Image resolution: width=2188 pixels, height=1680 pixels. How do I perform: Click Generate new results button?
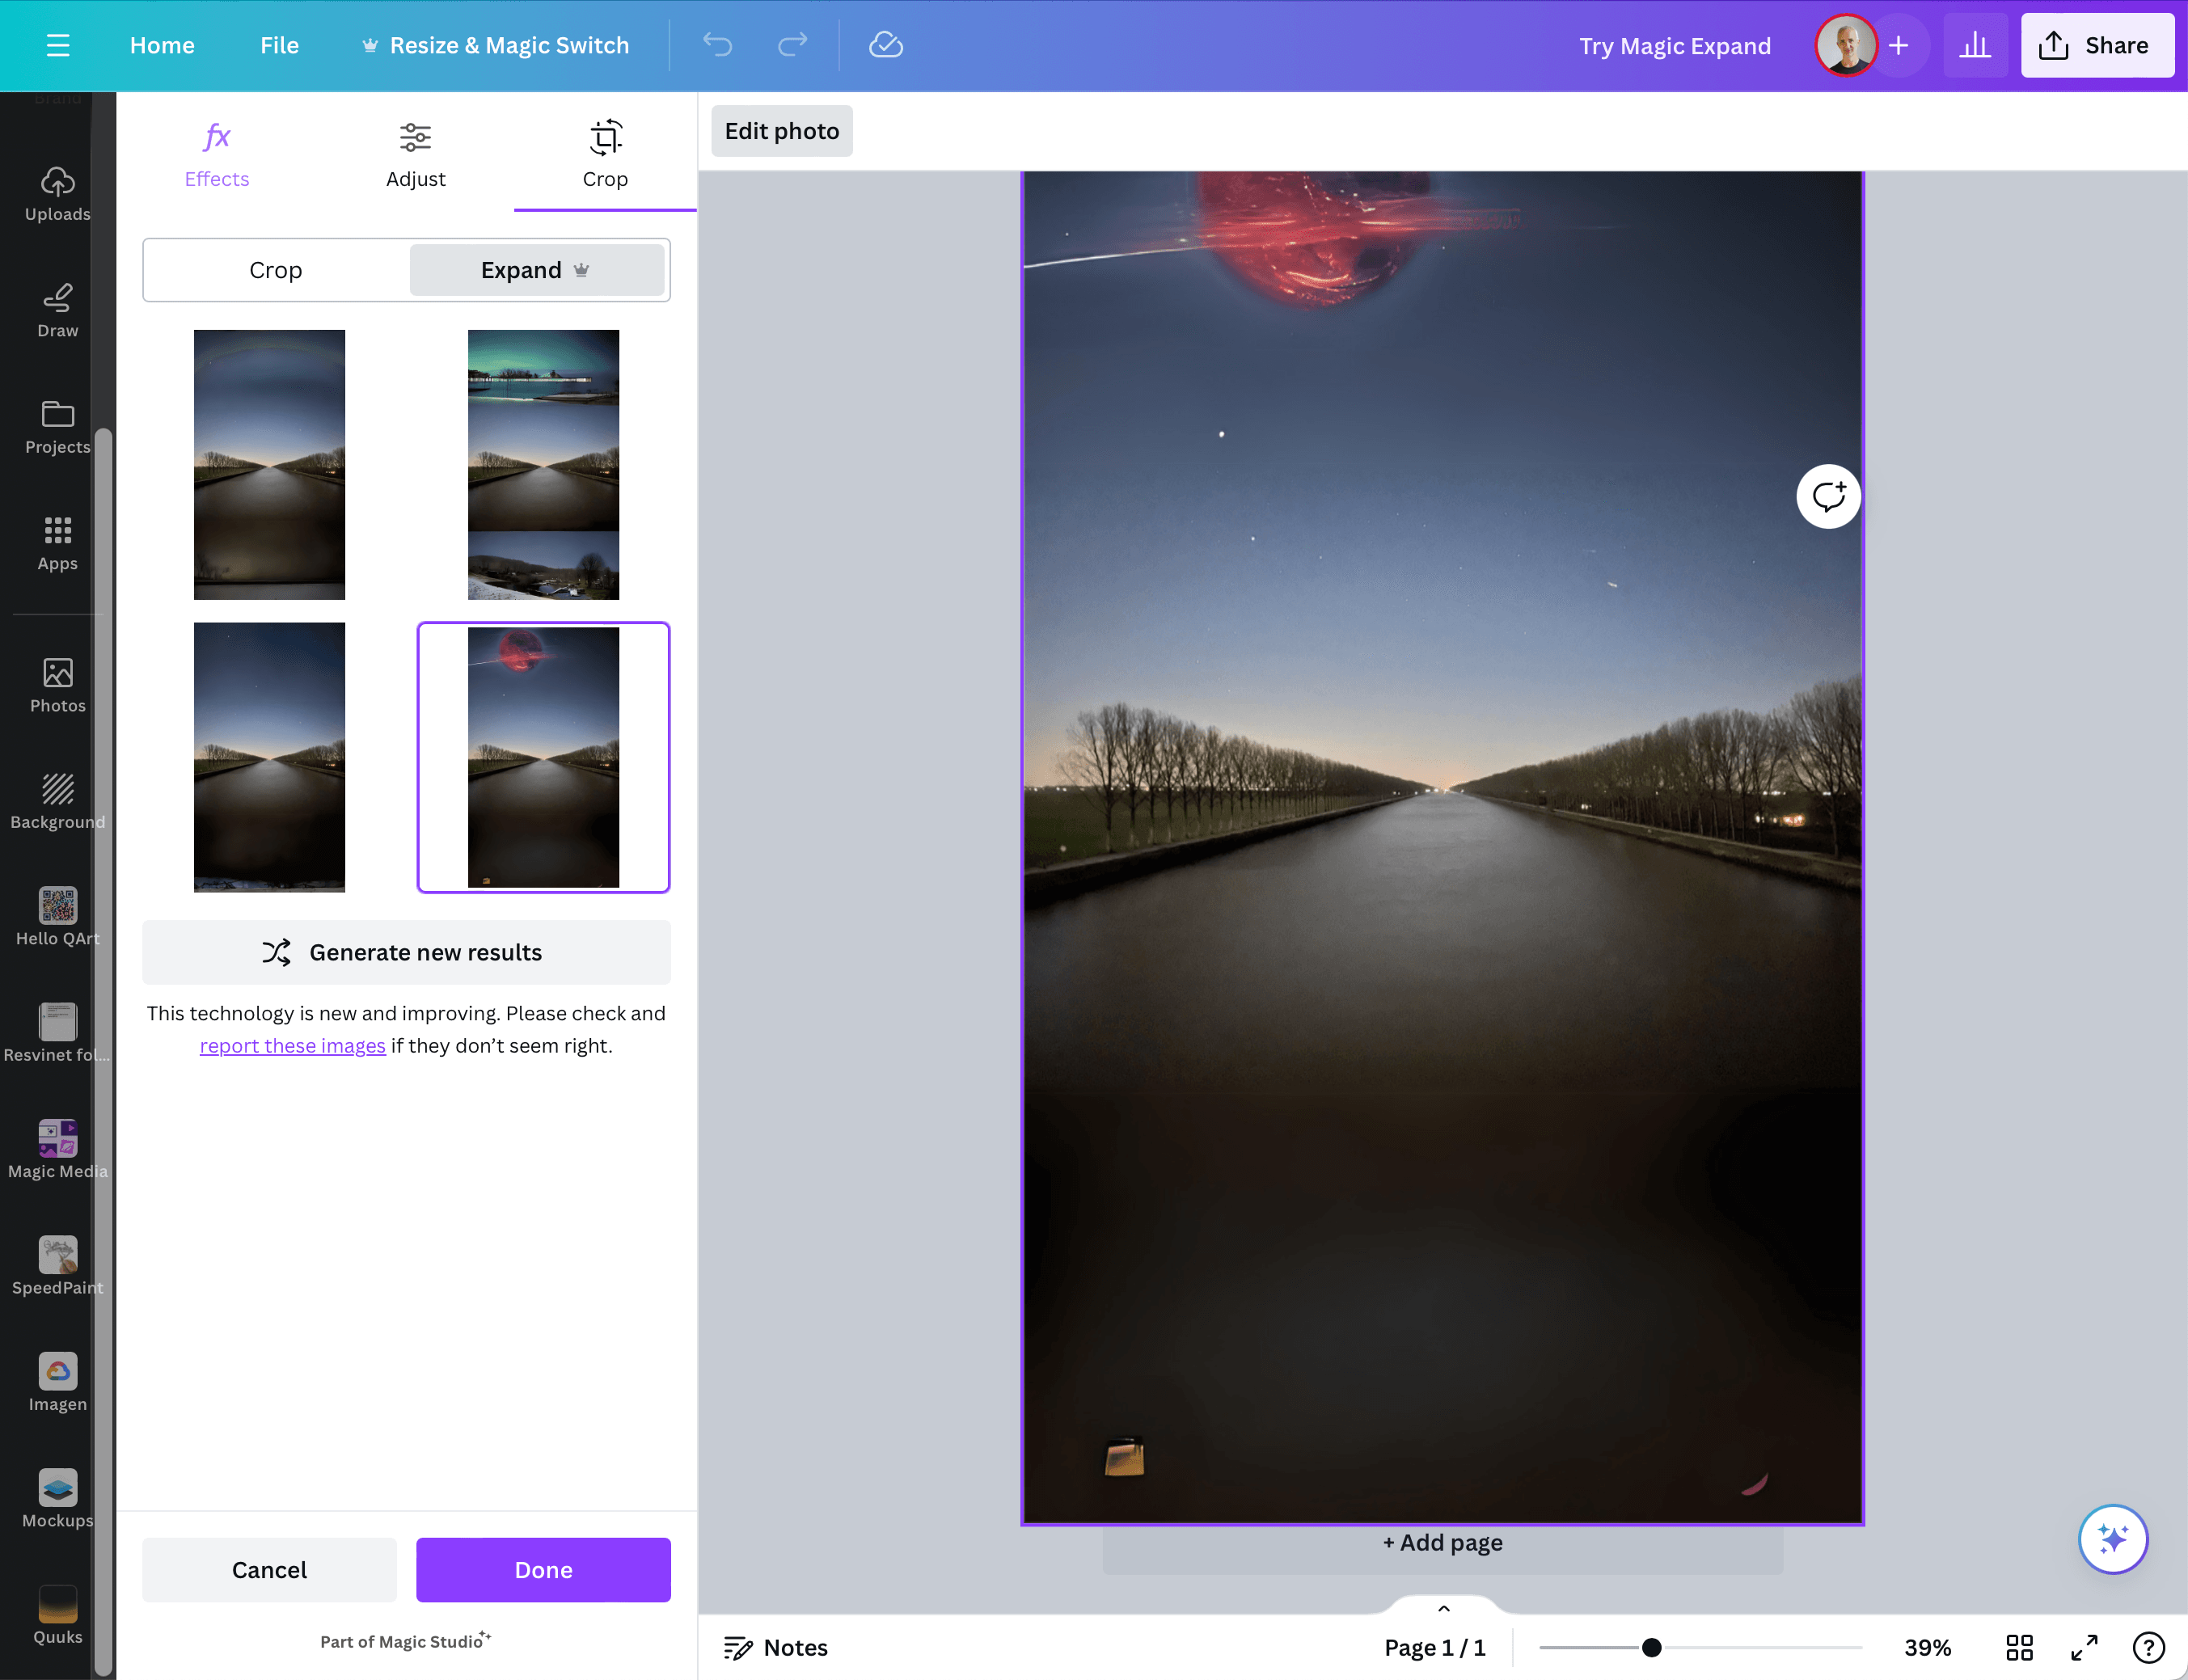[406, 952]
